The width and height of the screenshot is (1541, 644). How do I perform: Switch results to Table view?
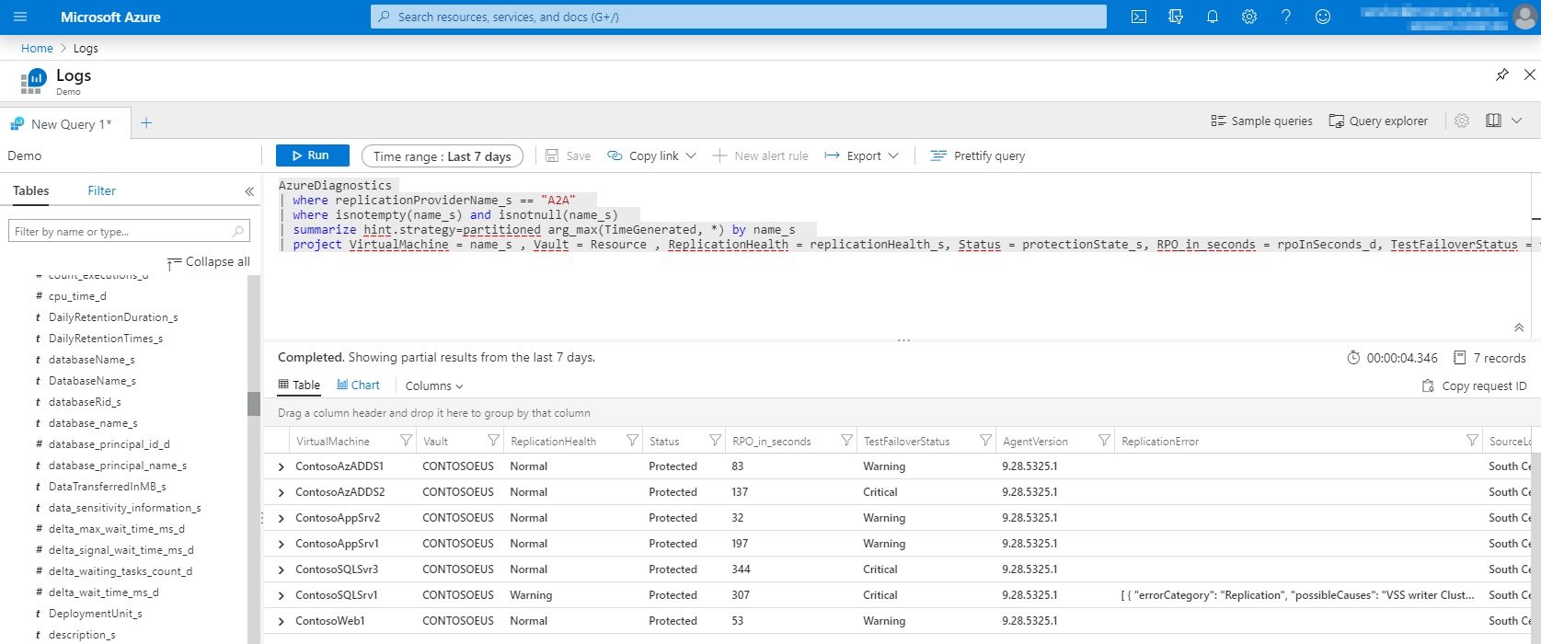click(299, 385)
